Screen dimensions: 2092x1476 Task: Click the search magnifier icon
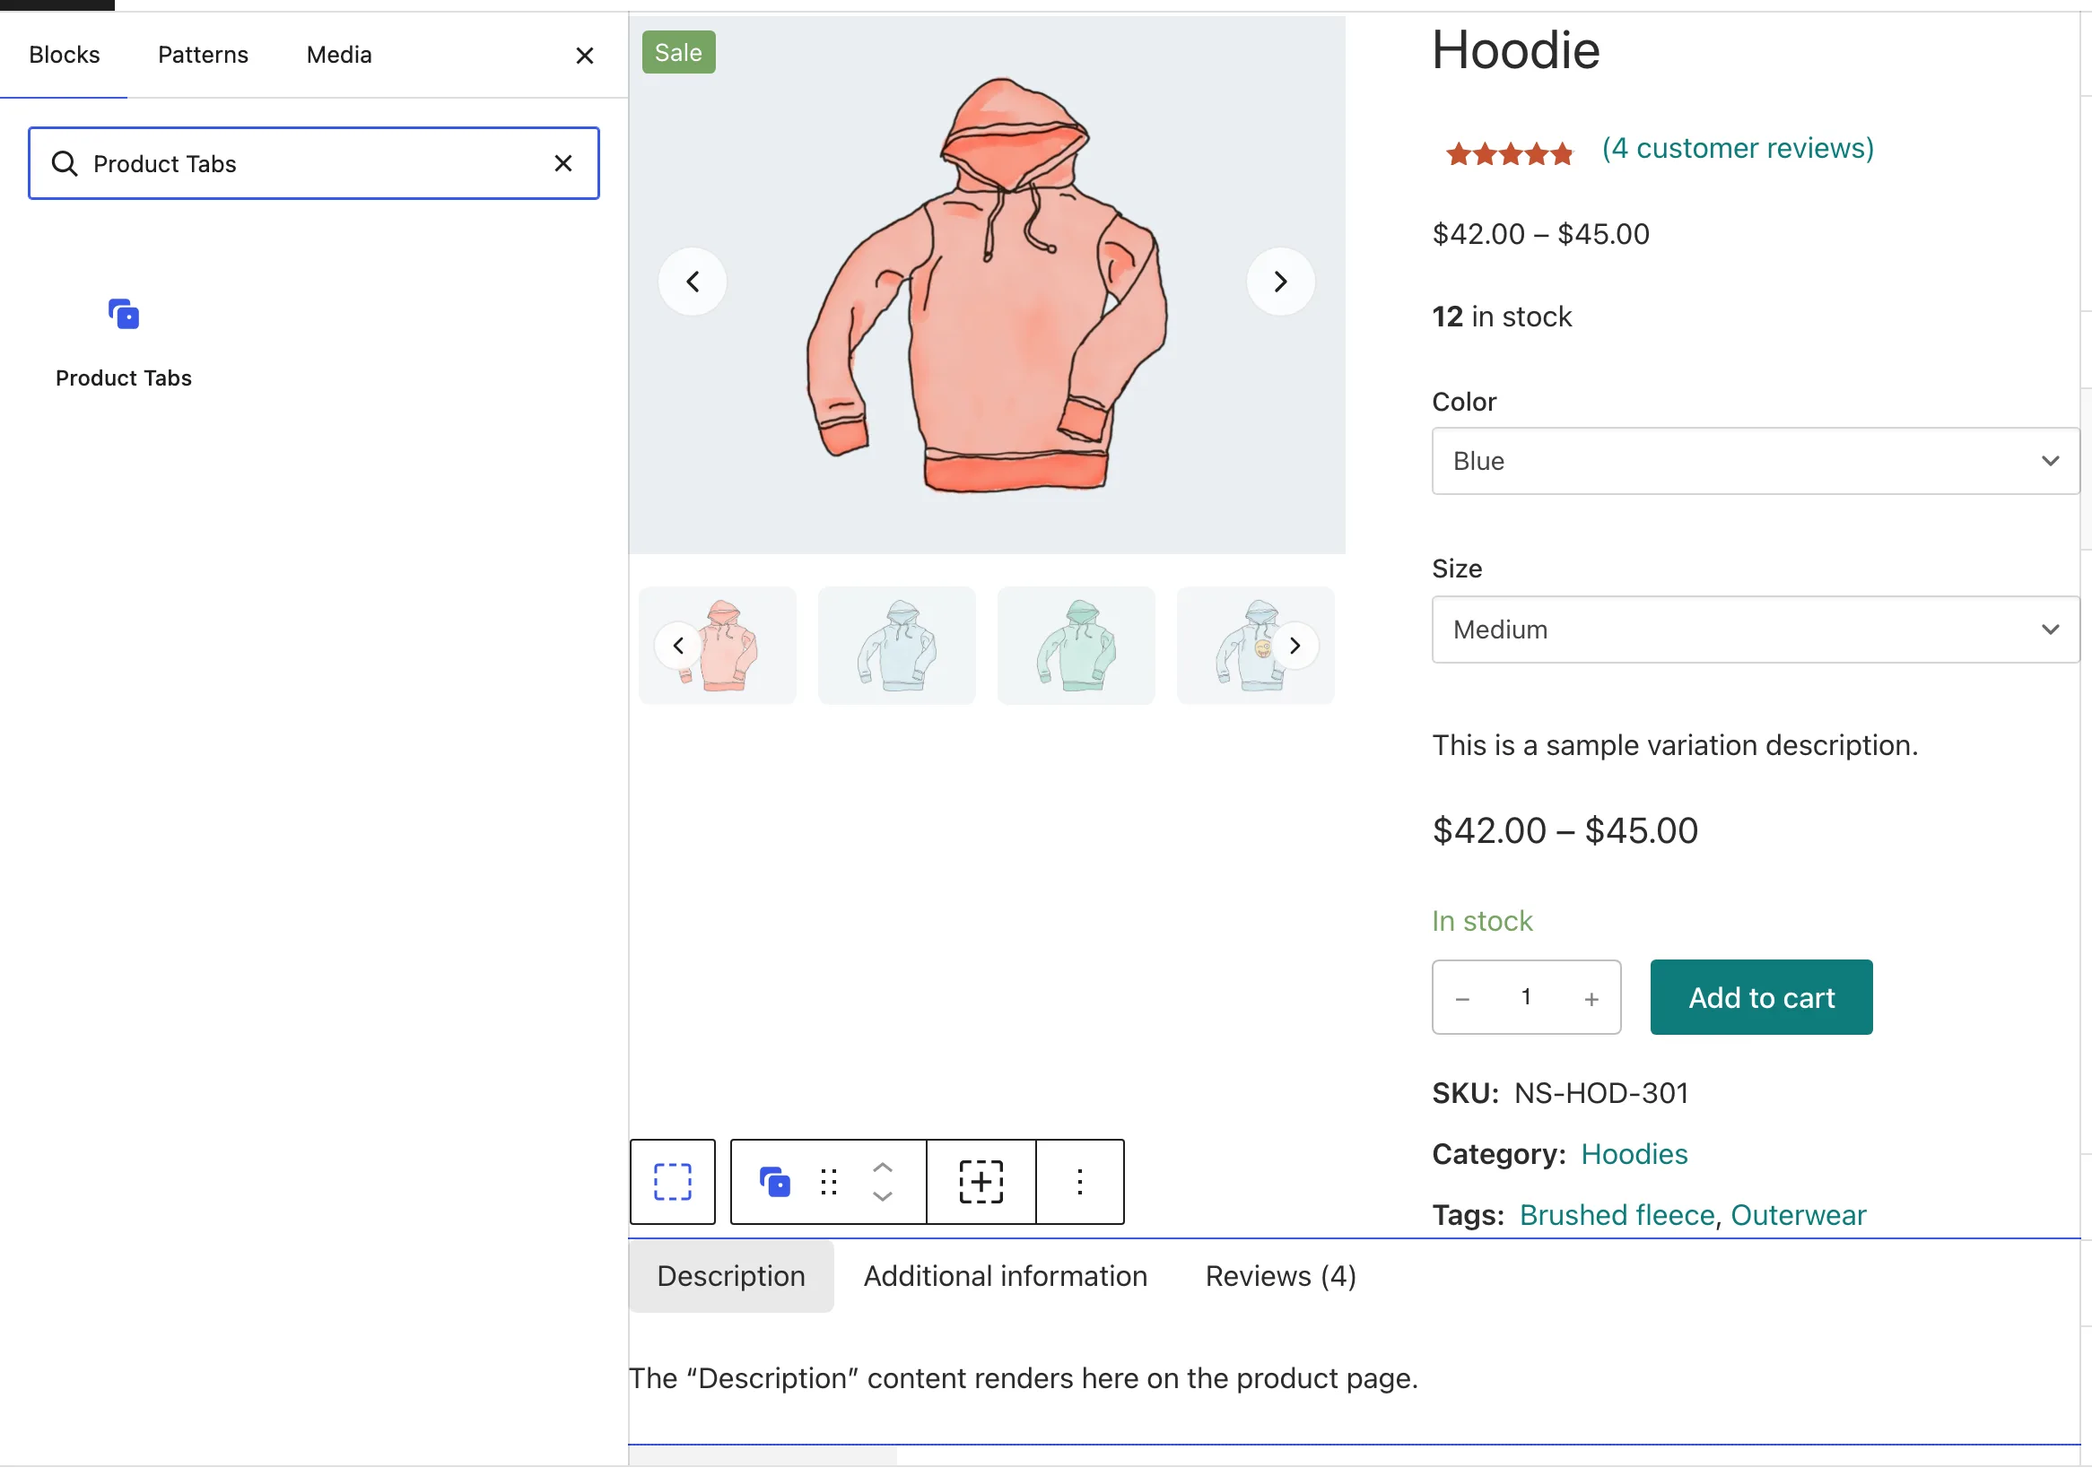pos(64,163)
